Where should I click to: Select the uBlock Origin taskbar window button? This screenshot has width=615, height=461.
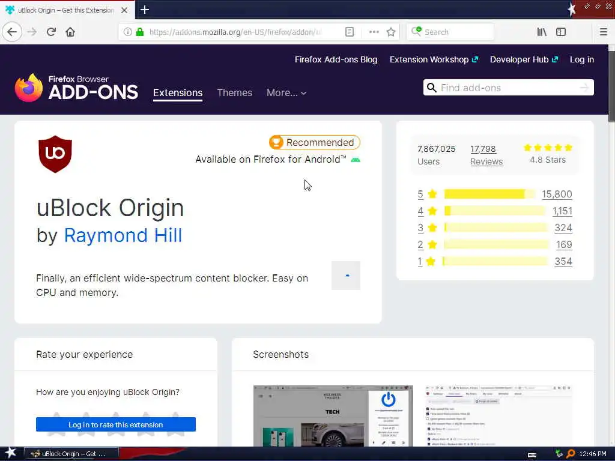pos(71,454)
